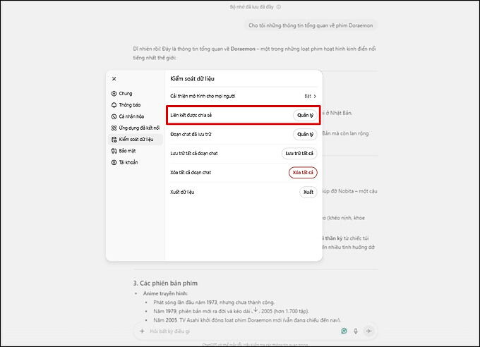Viewport: 480px width, 347px height.
Task: Click the Tài khoản account icon
Action: [x=114, y=162]
